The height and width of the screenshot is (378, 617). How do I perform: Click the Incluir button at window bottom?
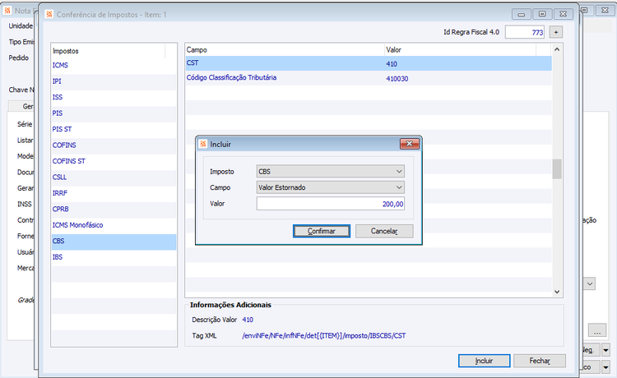(x=484, y=361)
